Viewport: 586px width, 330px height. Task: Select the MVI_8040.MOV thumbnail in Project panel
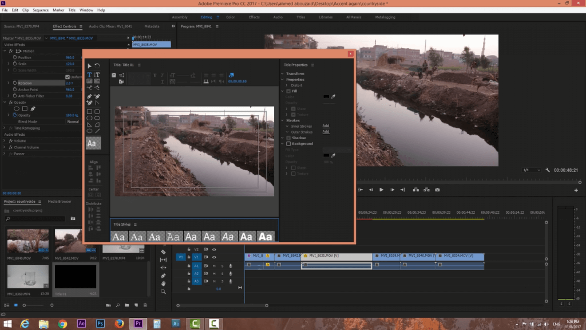28,241
